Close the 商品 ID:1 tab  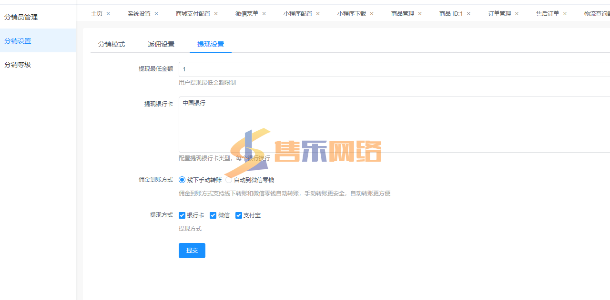pyautogui.click(x=468, y=14)
